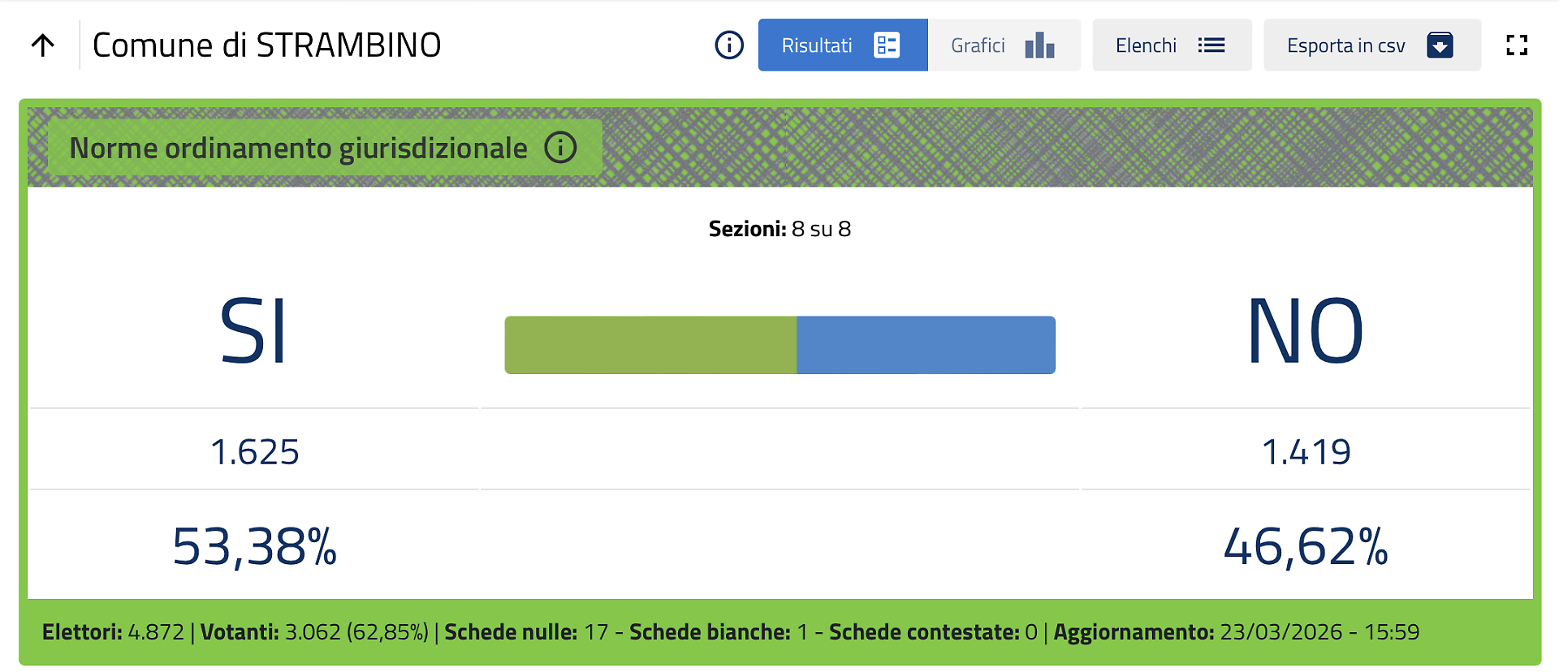Click the NO vote count 1.419
This screenshot has width=1559, height=672.
tap(1306, 452)
